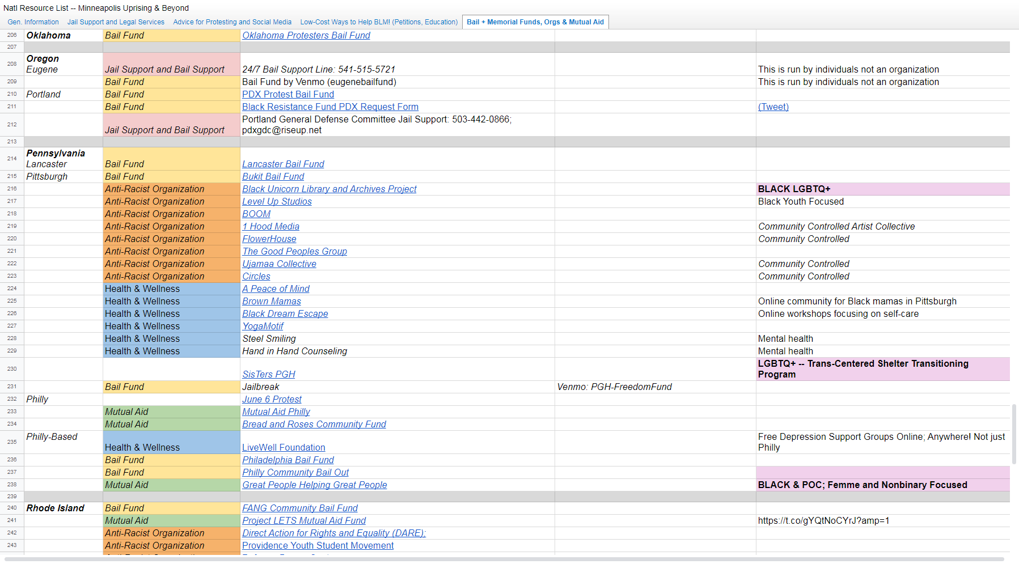
Task: Open the Ujamaa Collective link
Action: pos(279,264)
